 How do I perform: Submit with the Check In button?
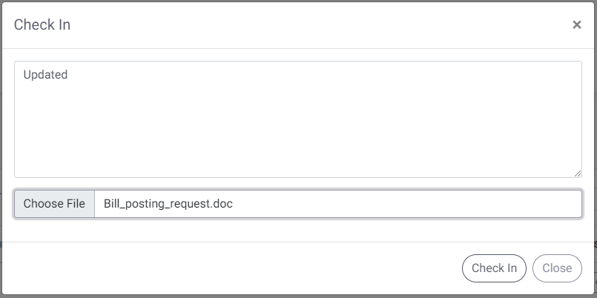494,268
